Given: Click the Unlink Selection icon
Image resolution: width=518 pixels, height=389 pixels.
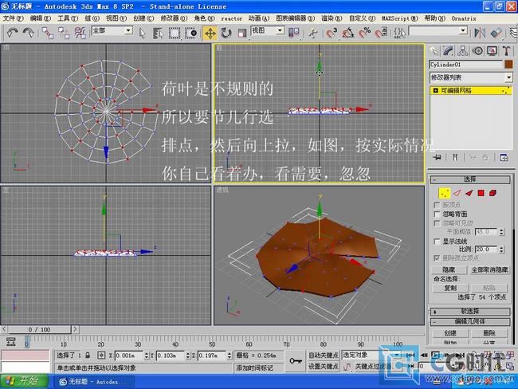Looking at the screenshot, I should tap(64, 33).
